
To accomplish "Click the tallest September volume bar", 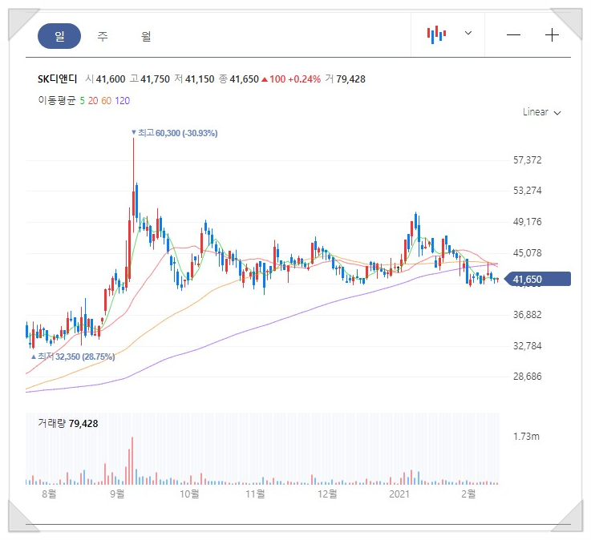I will (132, 460).
